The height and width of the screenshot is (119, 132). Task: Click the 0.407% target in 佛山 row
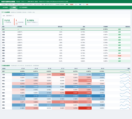pyautogui.click(x=83, y=40)
